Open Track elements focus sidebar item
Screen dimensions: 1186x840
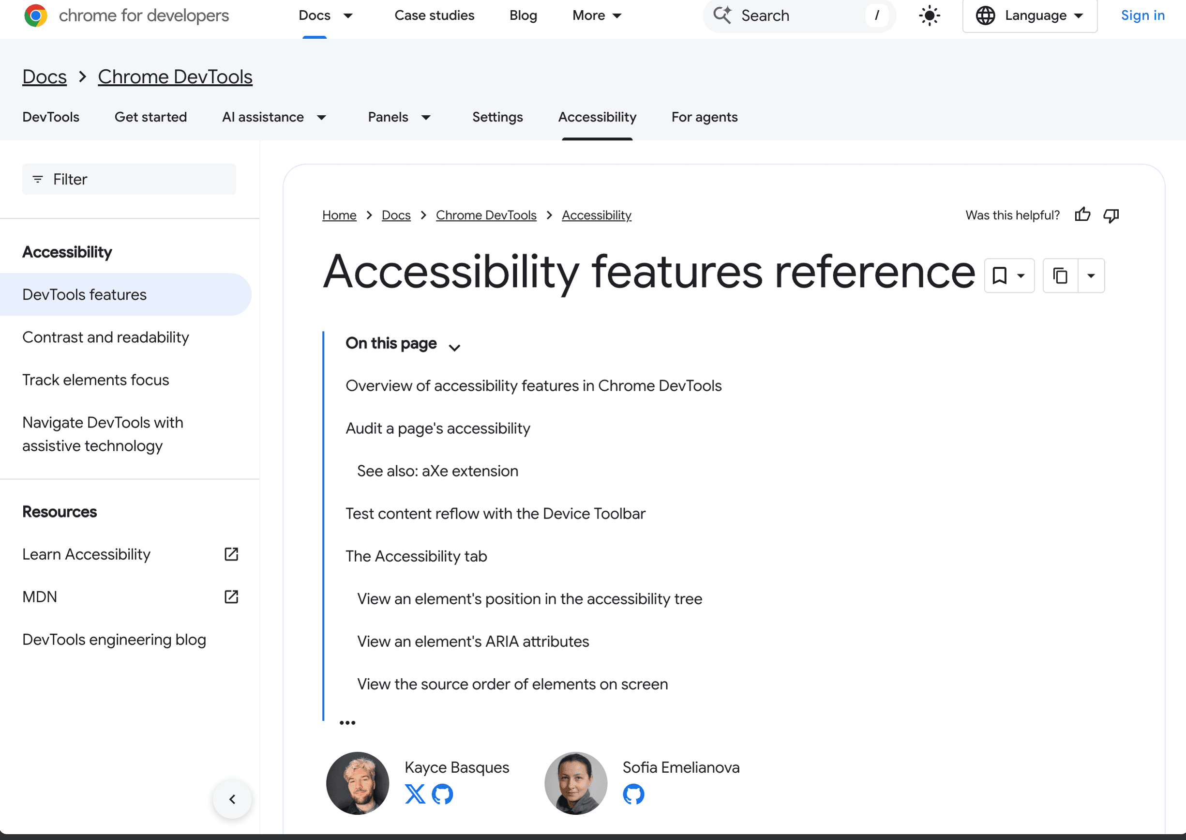tap(96, 380)
